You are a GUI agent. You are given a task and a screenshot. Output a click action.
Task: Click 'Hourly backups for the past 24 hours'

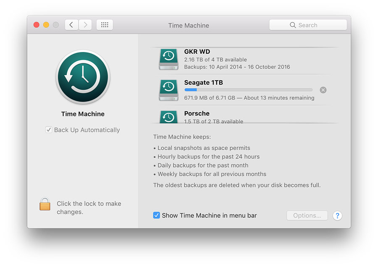point(208,157)
